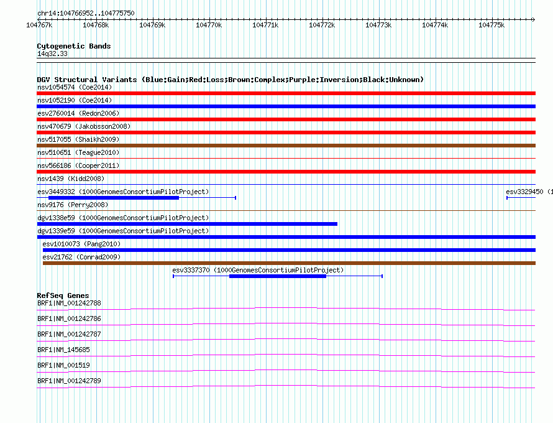The width and height of the screenshot is (553, 423).
Task: Open transcript BRF1|NM_001242786
Action: tap(69, 319)
